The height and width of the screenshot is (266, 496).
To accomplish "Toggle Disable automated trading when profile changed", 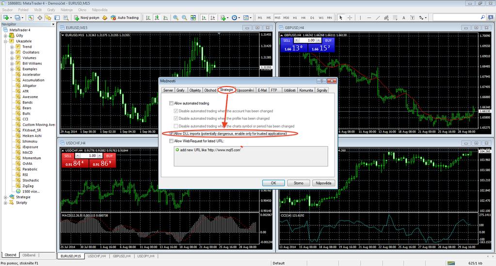I will click(x=176, y=118).
